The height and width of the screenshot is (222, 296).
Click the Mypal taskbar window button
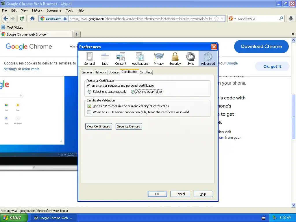(x=53, y=218)
